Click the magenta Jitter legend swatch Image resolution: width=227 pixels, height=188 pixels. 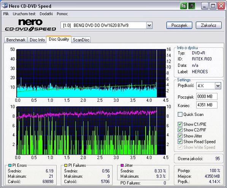pyautogui.click(x=122, y=165)
